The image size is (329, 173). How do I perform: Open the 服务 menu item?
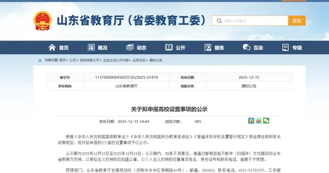219,48
